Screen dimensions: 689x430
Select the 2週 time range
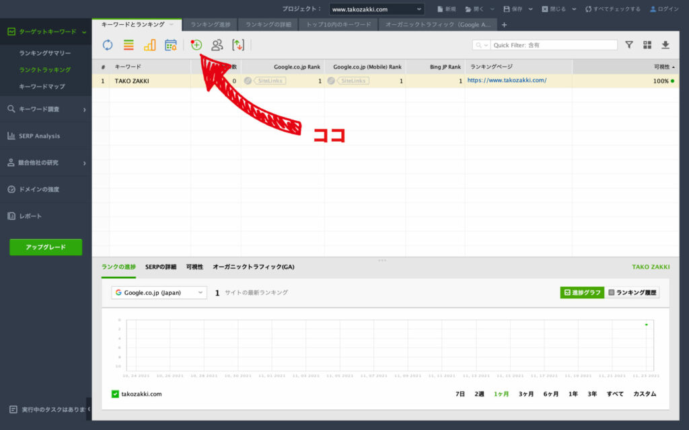pyautogui.click(x=479, y=394)
